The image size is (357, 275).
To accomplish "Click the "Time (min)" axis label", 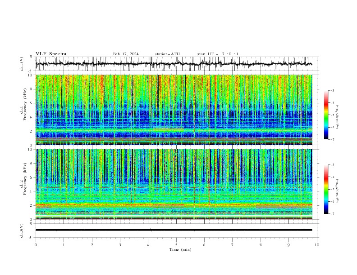I will click(180, 249).
